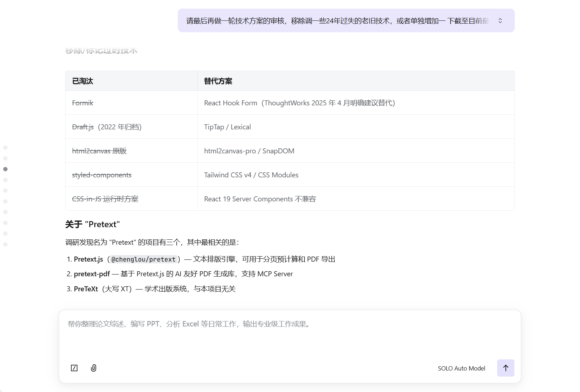The width and height of the screenshot is (580, 392).
Task: Click the paperclip attachment icon
Action: pos(94,368)
